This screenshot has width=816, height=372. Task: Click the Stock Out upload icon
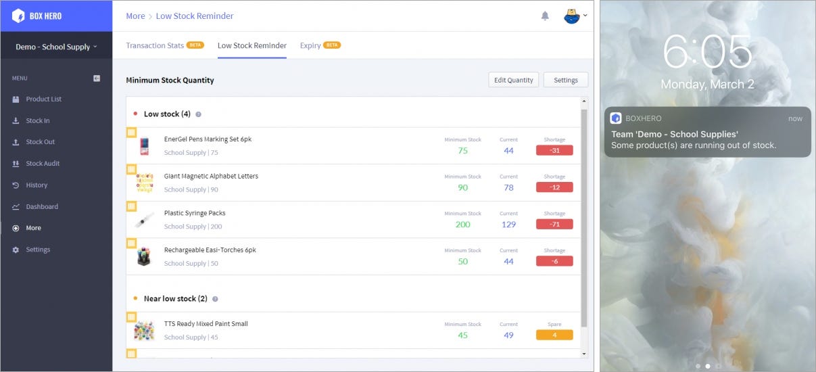(x=16, y=142)
